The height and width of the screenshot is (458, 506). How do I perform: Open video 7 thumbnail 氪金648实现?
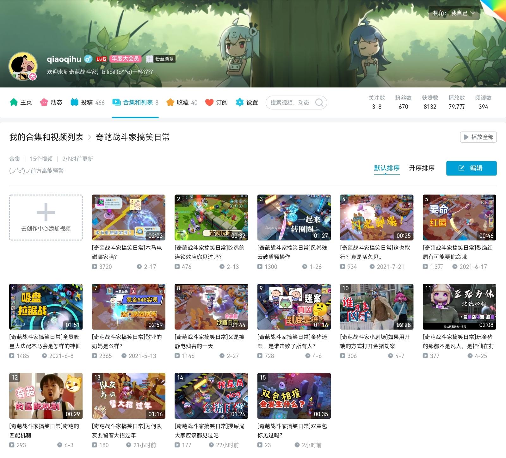point(129,307)
